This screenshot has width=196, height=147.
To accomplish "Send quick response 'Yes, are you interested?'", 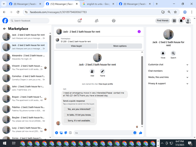I will click(x=79, y=109).
